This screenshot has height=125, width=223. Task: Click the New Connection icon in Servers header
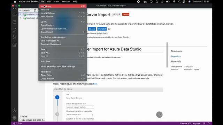point(35,11)
